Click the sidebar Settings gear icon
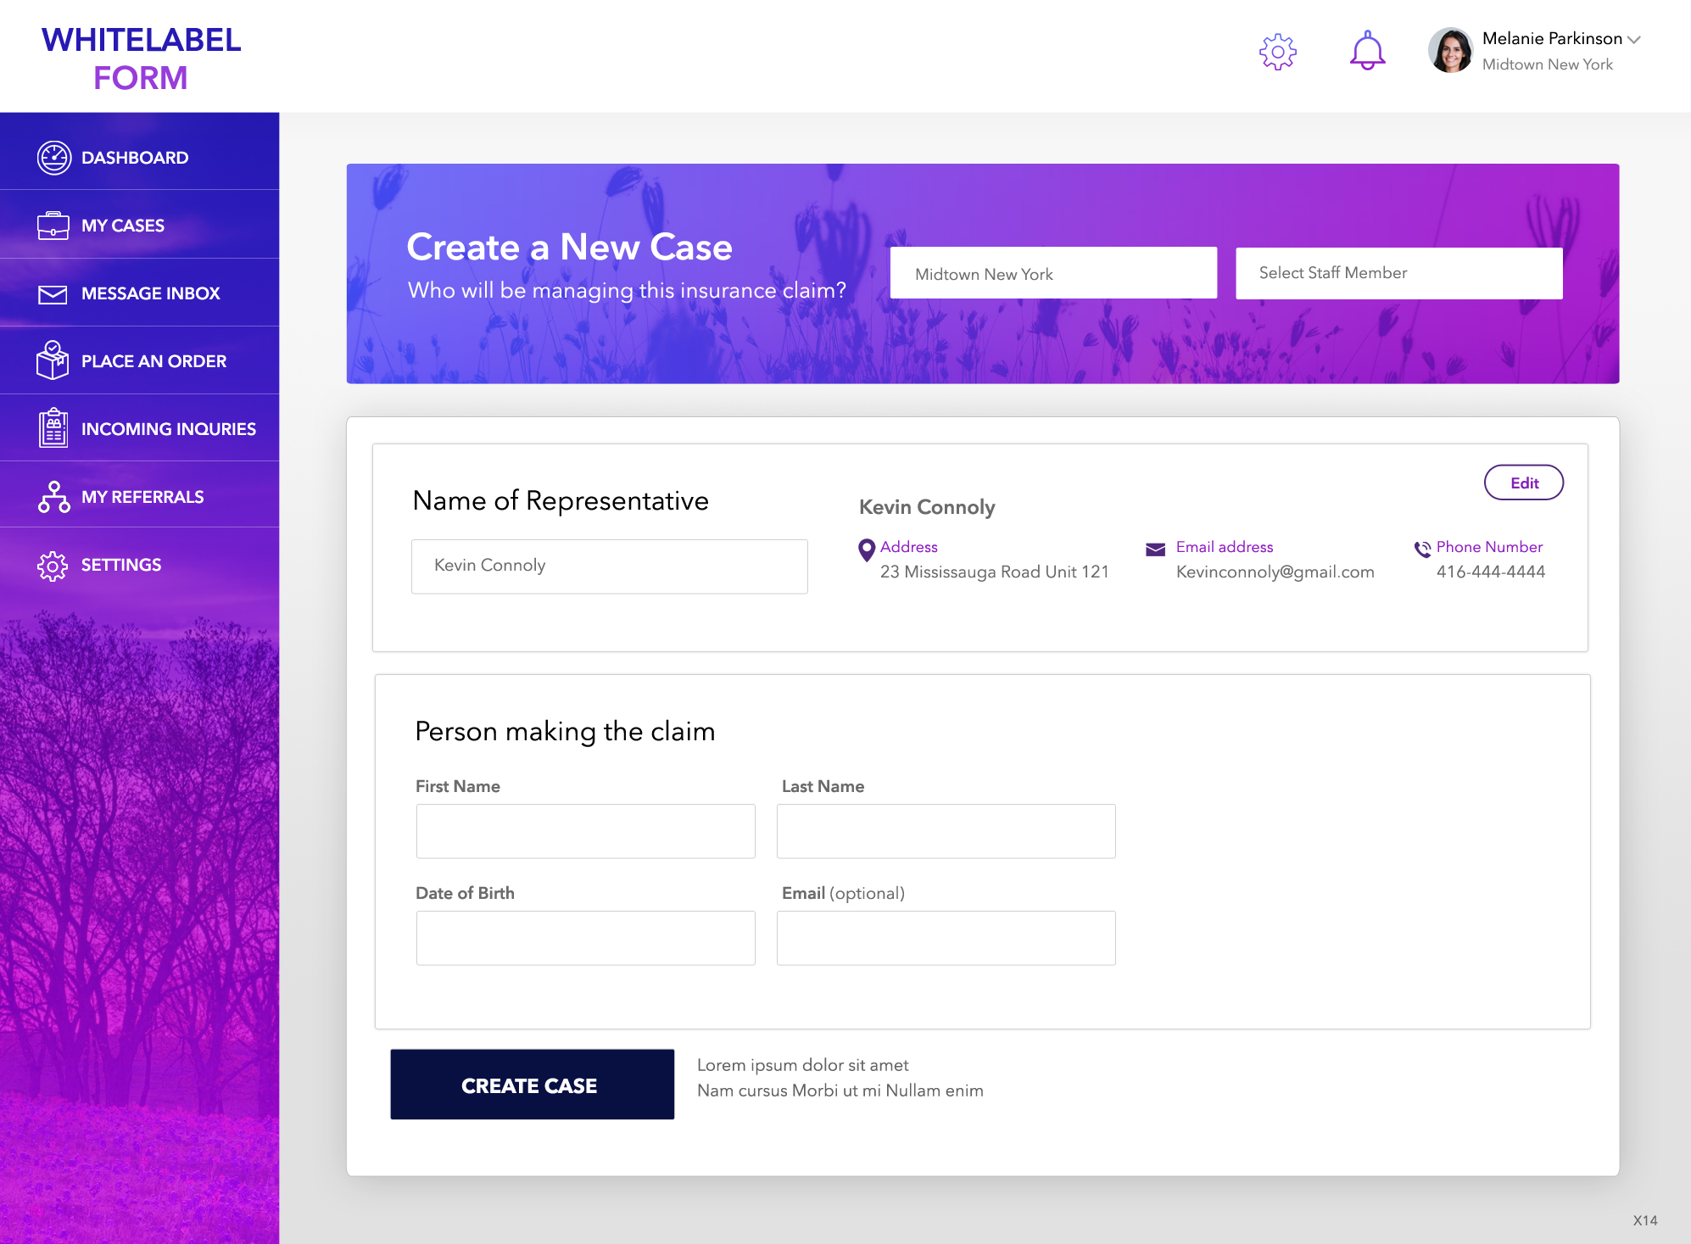 tap(53, 565)
